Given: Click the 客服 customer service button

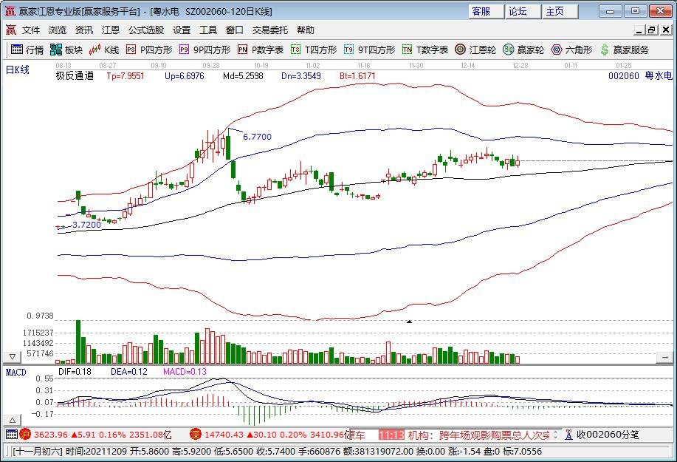Looking at the screenshot, I should 486,11.
